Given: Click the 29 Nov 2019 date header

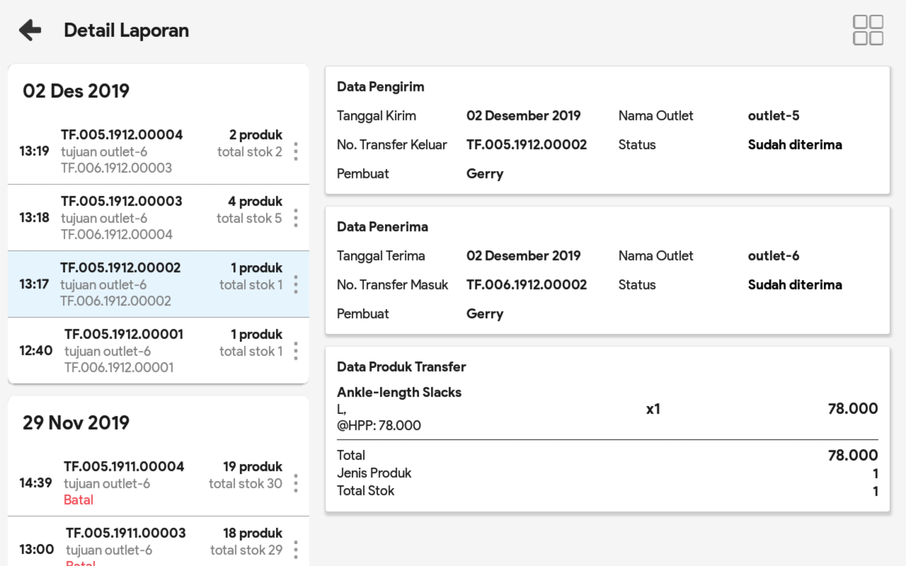Looking at the screenshot, I should tap(76, 423).
